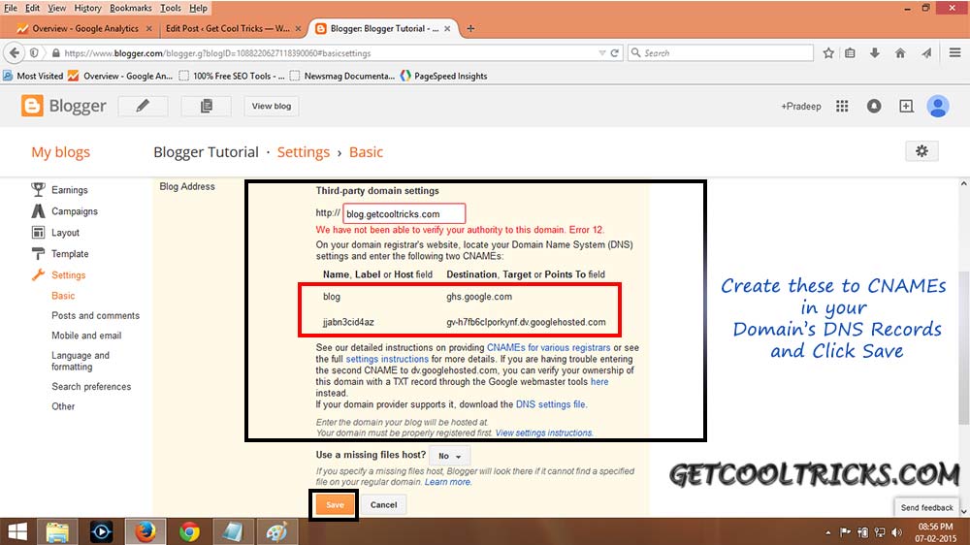Close the Overview Google Analytics tab
The image size is (970, 545).
point(149,28)
